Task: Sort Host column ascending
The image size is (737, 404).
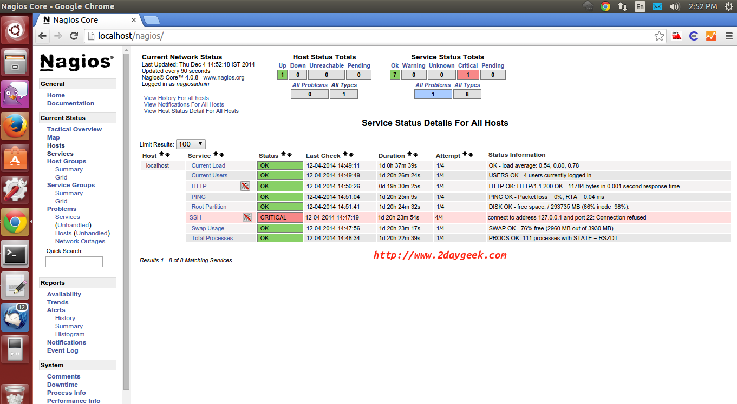Action: pyautogui.click(x=161, y=155)
